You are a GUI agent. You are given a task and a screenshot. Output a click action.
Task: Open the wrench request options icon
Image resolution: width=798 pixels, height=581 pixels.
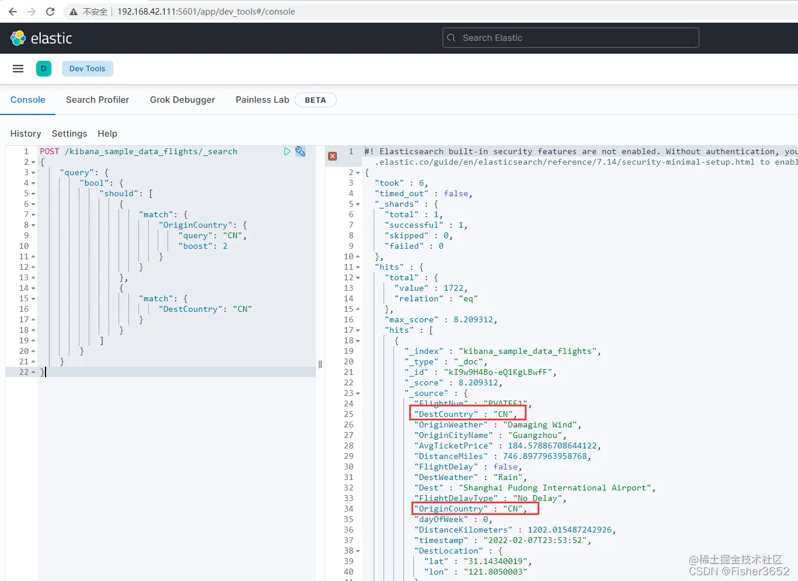tap(301, 151)
